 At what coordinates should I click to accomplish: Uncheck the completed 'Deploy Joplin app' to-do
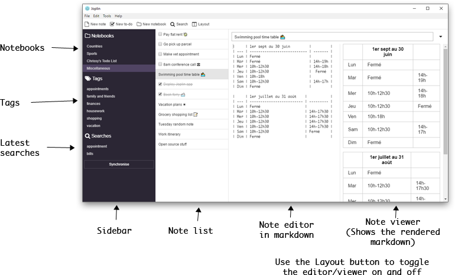(160, 84)
